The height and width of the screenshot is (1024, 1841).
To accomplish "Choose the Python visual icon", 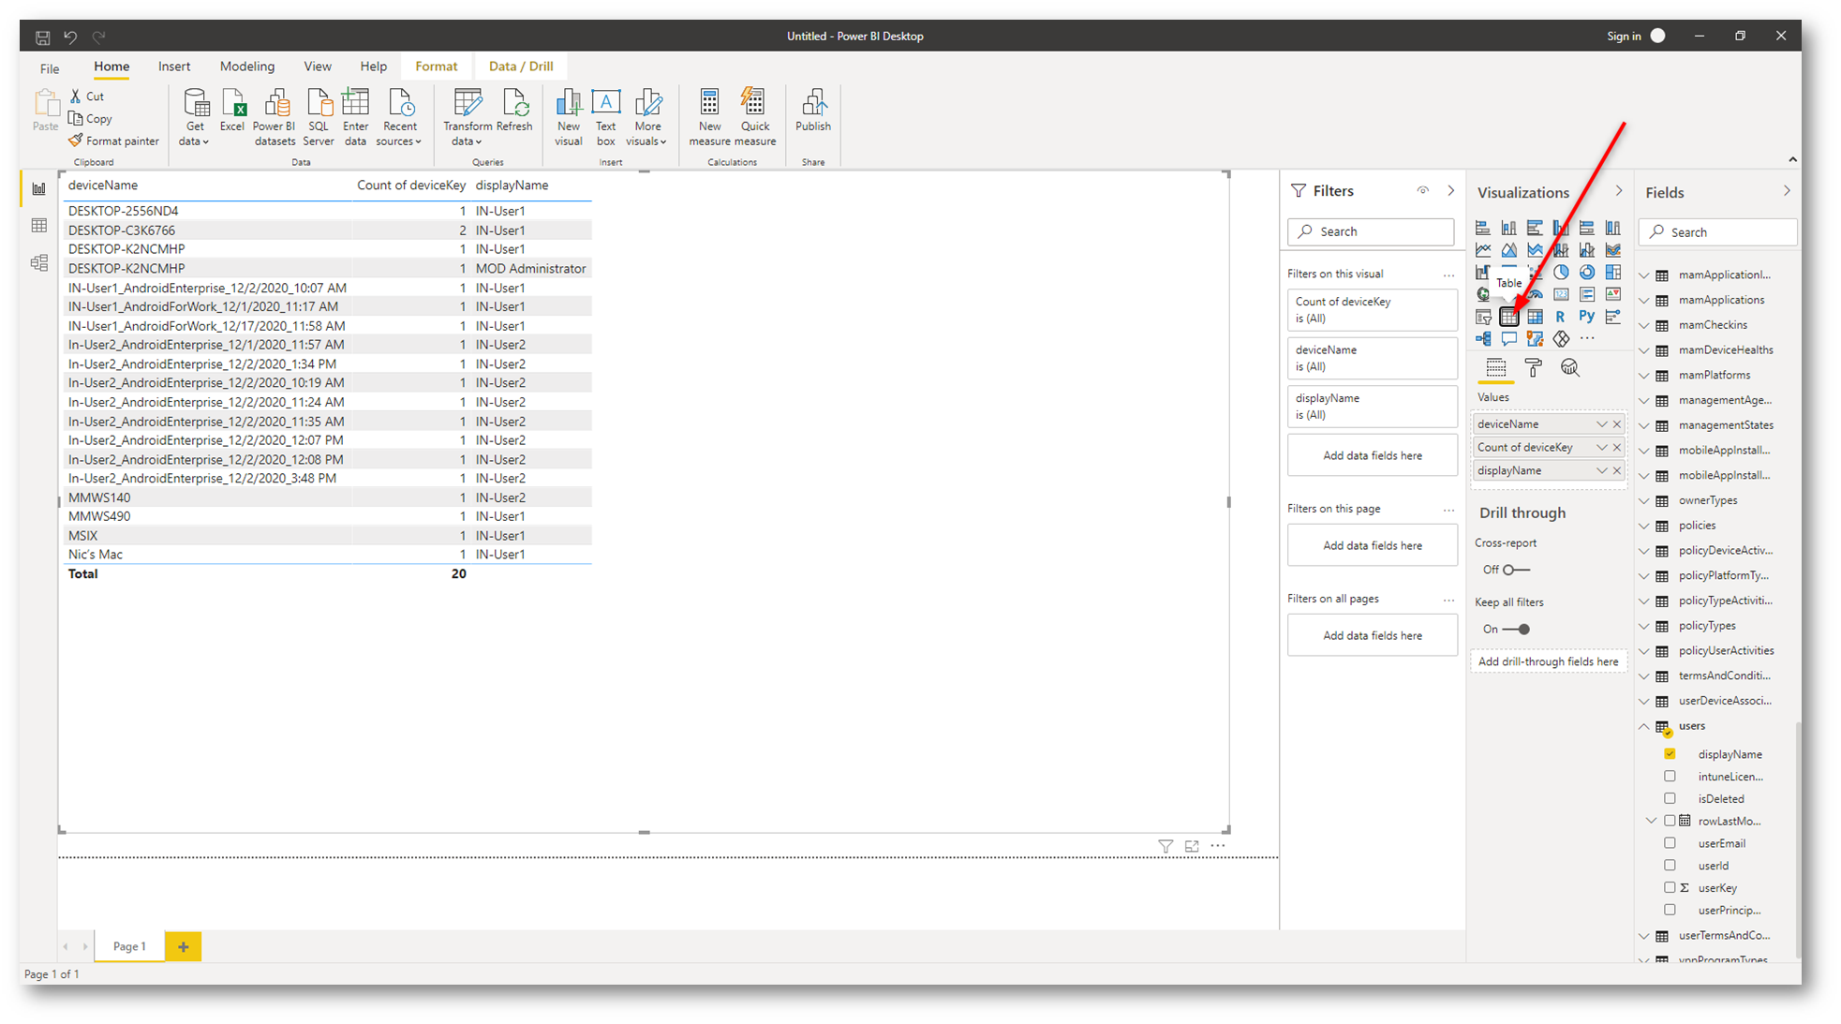I will click(1586, 317).
